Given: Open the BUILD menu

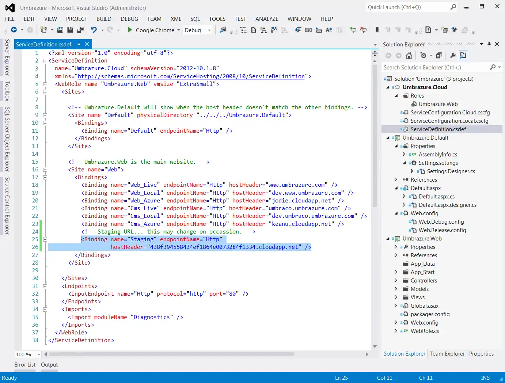Looking at the screenshot, I should (104, 19).
